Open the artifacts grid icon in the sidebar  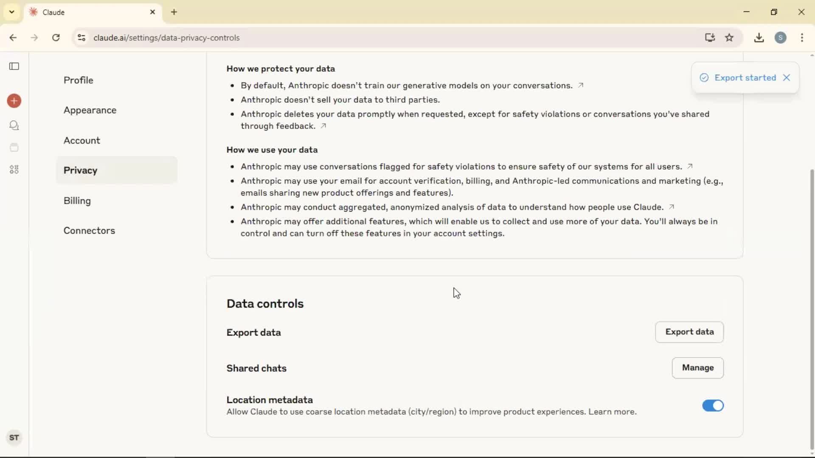click(14, 170)
